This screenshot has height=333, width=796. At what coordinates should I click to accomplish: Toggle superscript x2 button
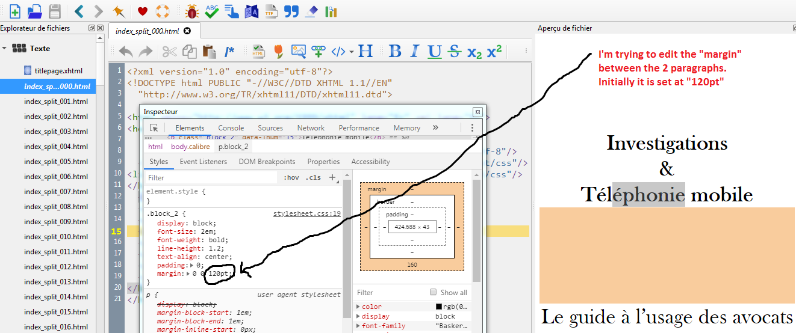[494, 51]
